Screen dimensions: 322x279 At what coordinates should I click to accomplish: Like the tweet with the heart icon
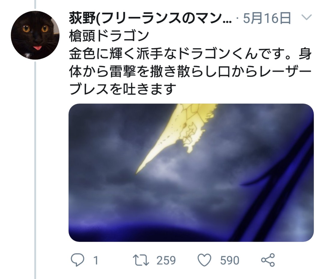(204, 260)
